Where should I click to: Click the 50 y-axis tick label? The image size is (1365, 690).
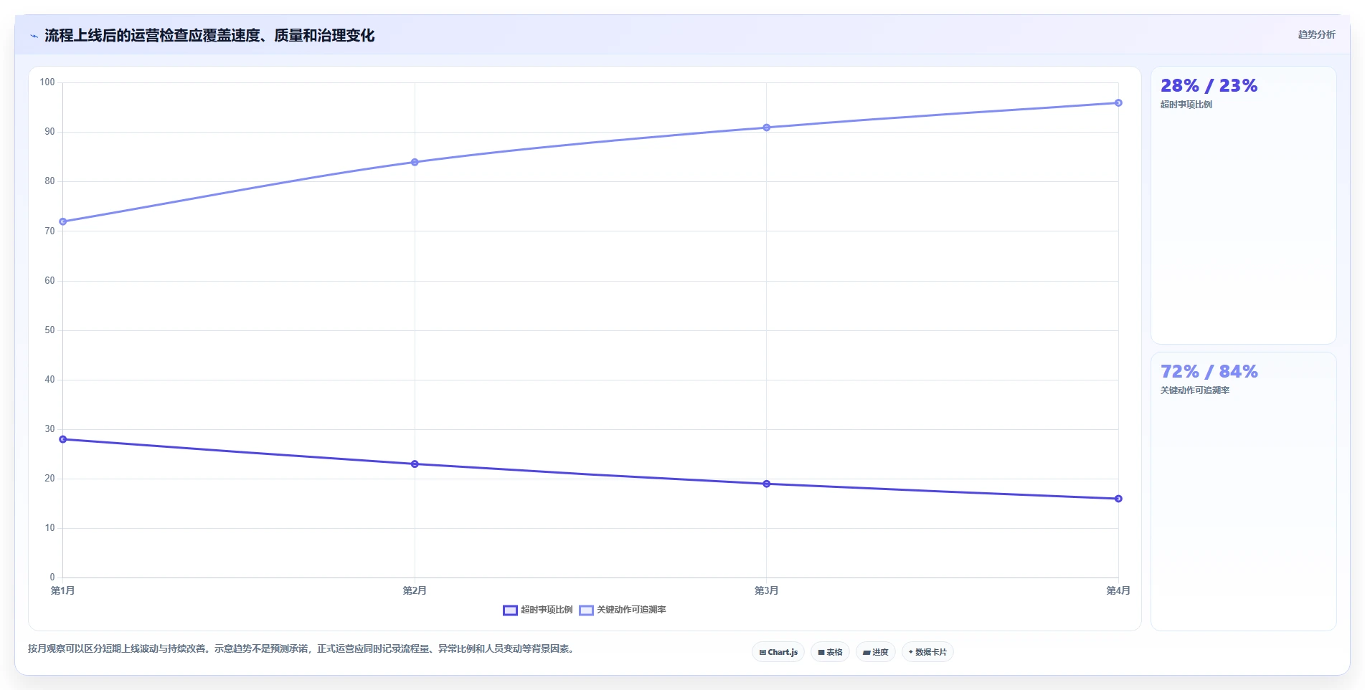click(49, 330)
